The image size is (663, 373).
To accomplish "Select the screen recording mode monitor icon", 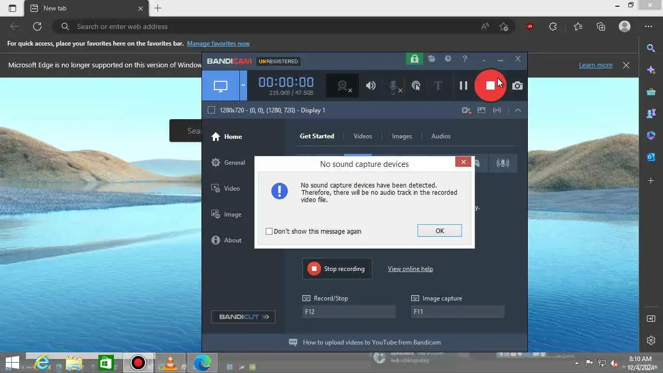I will (x=221, y=85).
